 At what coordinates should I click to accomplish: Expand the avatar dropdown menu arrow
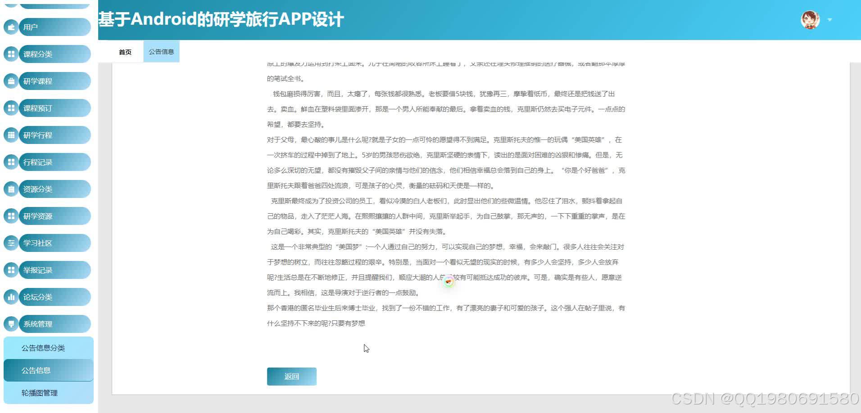tap(829, 20)
